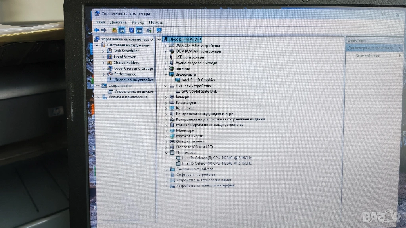Screen dimensions: 406x228
Task: Expand DVD/CD-ROM устройства category
Action: click(165, 46)
